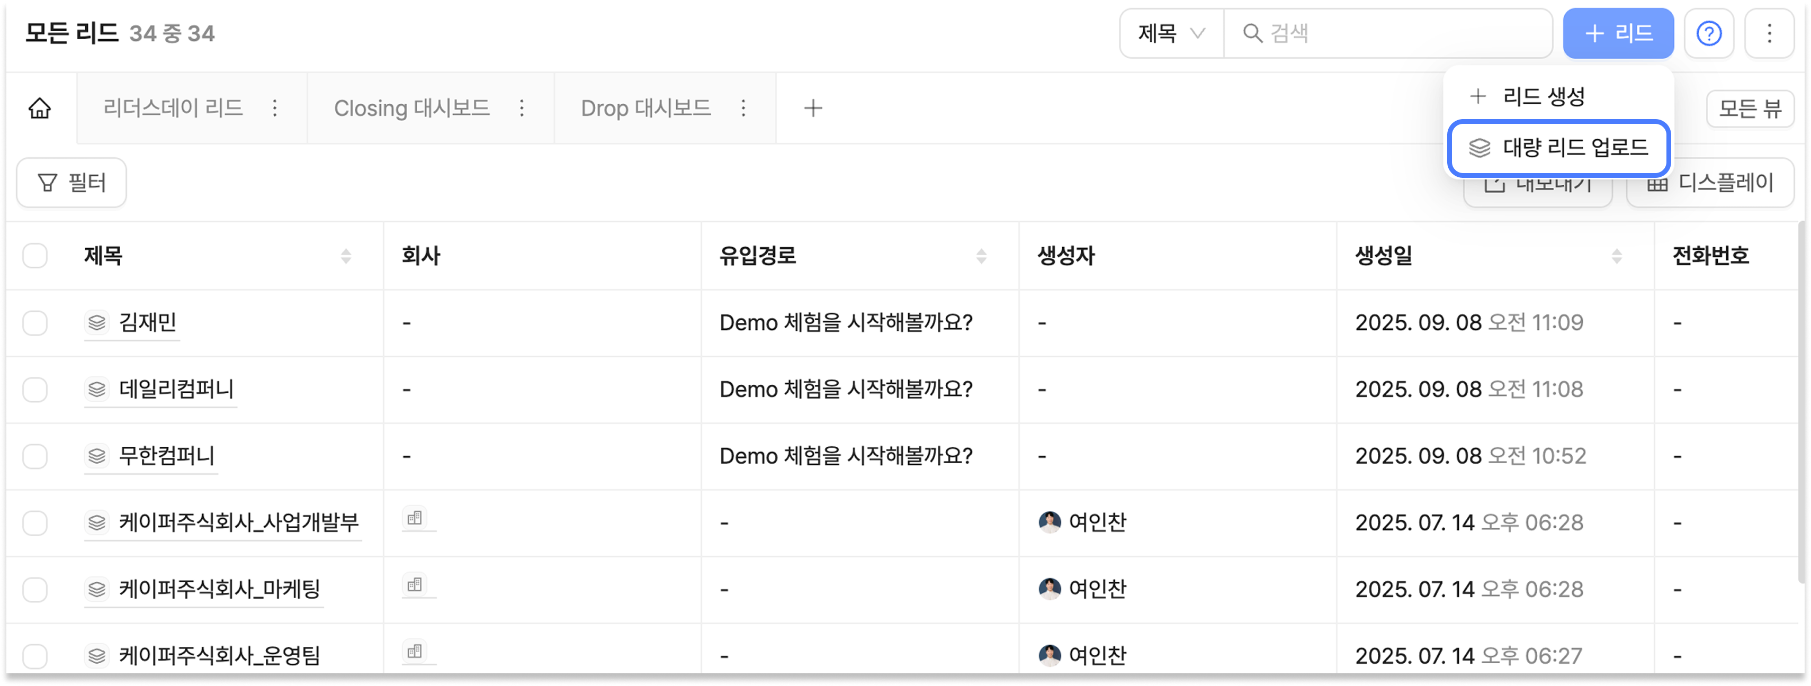Choose 리드 생성 from the menu
This screenshot has width=1811, height=686.
pos(1543,96)
